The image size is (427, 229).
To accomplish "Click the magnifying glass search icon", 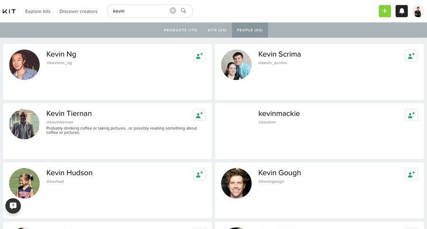I will click(x=184, y=11).
